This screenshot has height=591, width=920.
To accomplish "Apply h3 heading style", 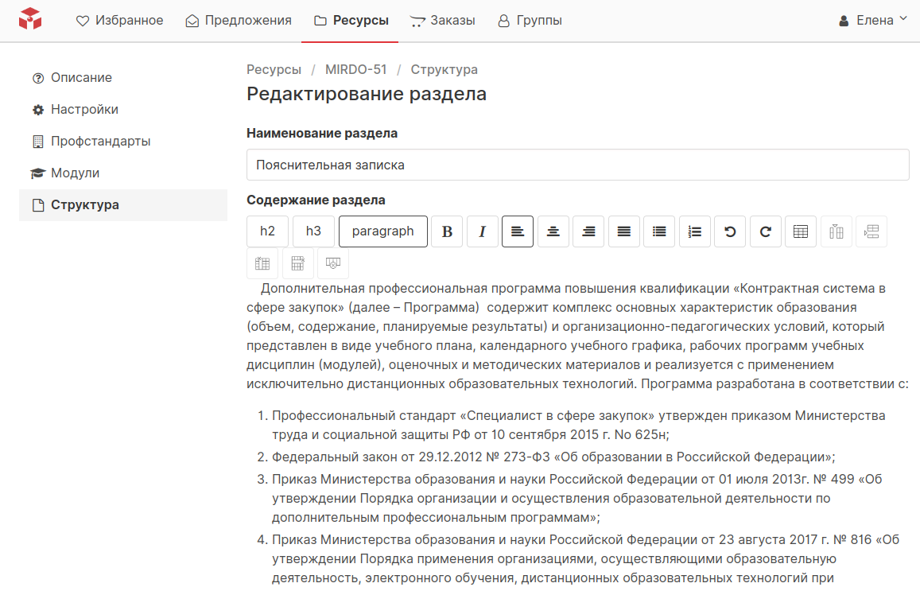I will pos(314,231).
